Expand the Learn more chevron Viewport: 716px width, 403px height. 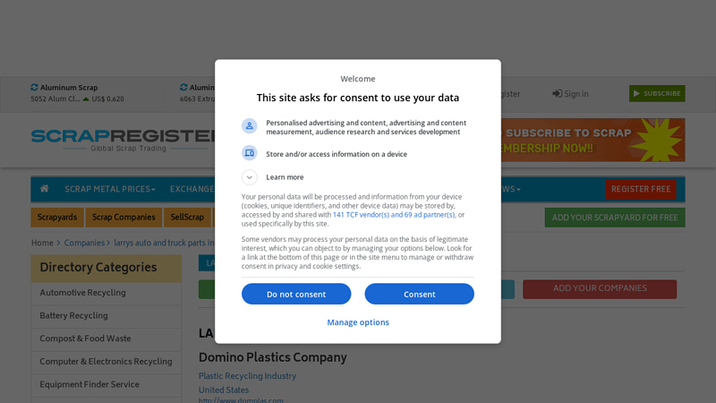(249, 177)
